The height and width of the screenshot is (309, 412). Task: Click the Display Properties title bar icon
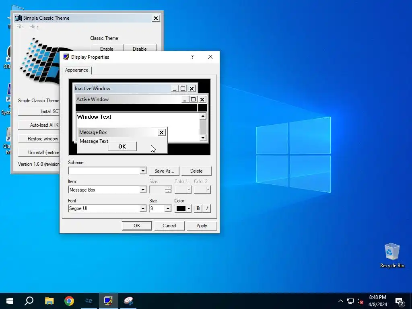coord(66,57)
